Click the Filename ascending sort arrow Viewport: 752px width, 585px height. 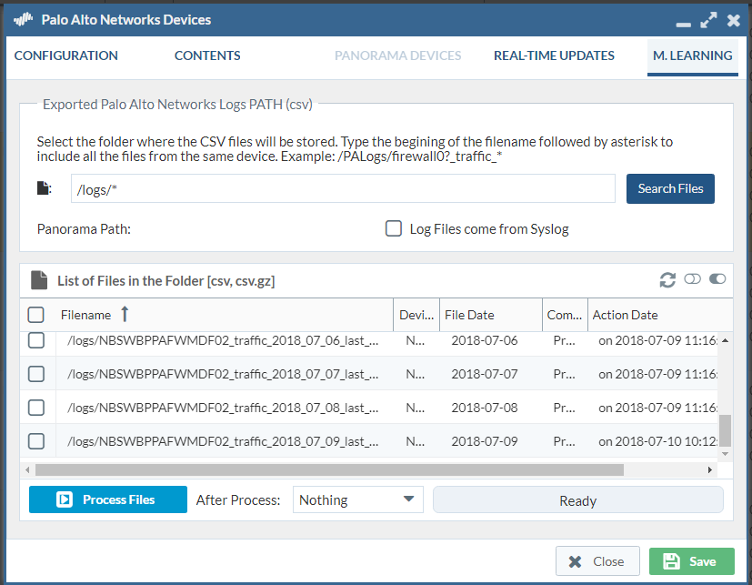coord(125,315)
